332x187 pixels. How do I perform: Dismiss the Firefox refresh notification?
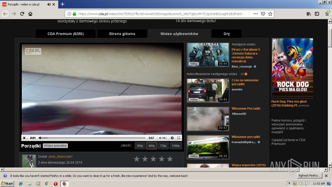pos(326,176)
